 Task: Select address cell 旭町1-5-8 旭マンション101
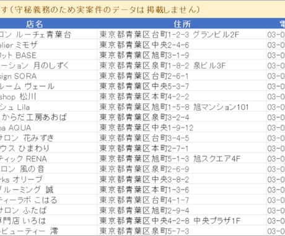182,107
